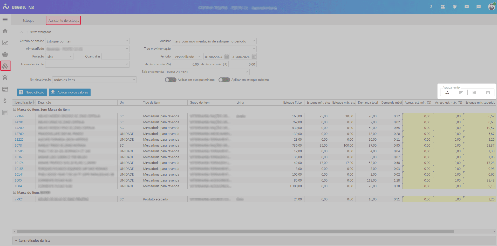The image size is (497, 246).
Task: Go to the Home sidebar icon
Action: [x=5, y=31]
